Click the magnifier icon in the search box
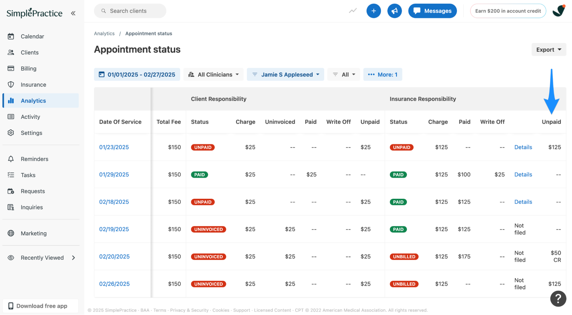Screen dimensions: 572x315 tap(104, 11)
